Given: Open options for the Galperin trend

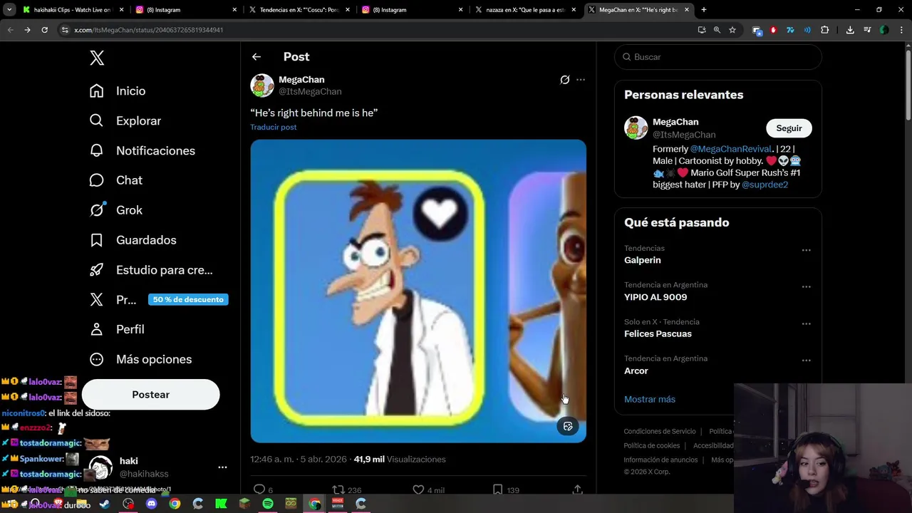Looking at the screenshot, I should 807,250.
